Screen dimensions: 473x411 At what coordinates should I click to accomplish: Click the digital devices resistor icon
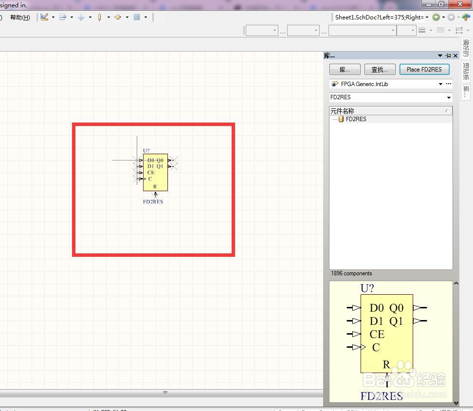[99, 17]
